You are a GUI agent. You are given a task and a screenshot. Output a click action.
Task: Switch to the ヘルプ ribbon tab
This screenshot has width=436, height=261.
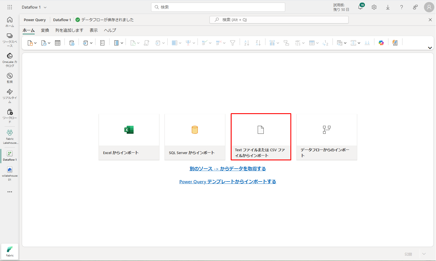click(x=110, y=30)
